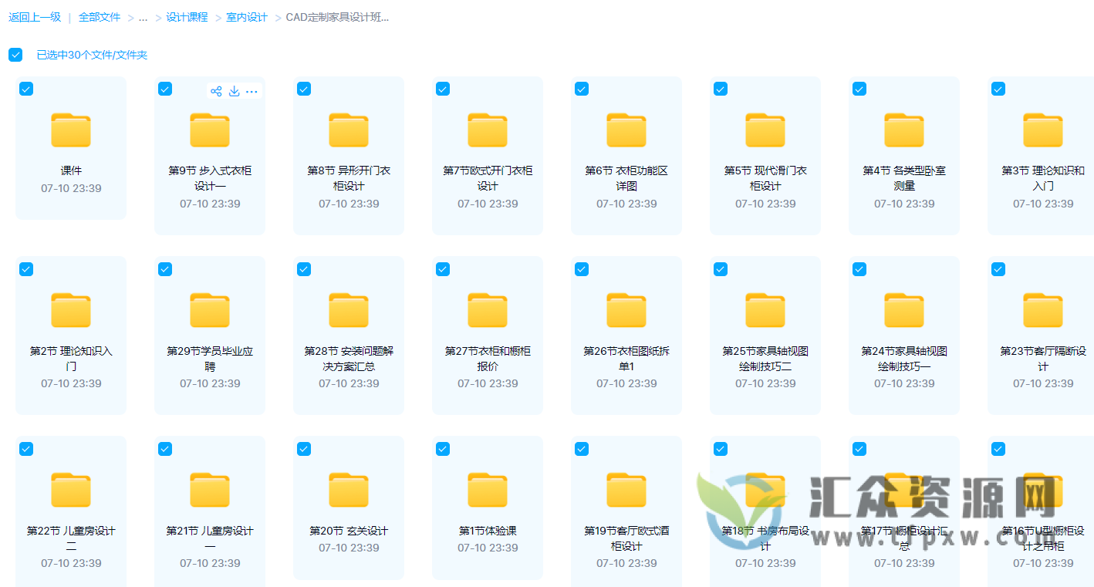Screen dimensions: 1094x587
Task: Click the 第5节 现代滑门衣柜设计 folder icon
Action: point(765,130)
